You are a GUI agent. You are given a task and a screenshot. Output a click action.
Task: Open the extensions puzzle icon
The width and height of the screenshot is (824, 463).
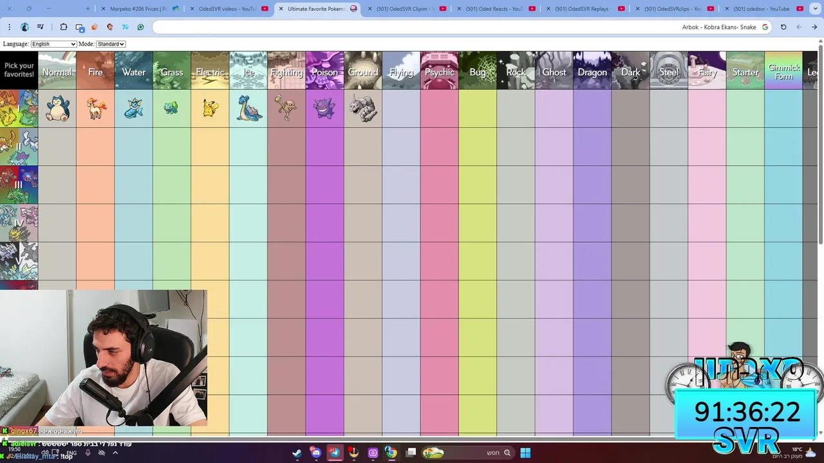(x=64, y=27)
